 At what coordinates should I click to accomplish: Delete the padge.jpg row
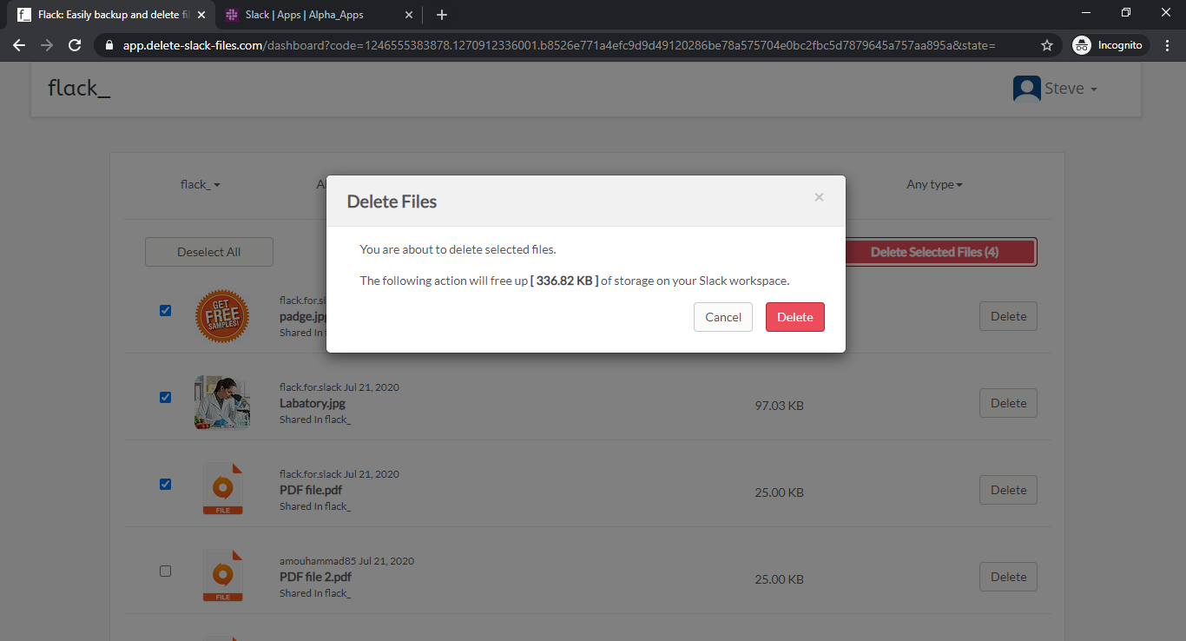tap(1008, 316)
